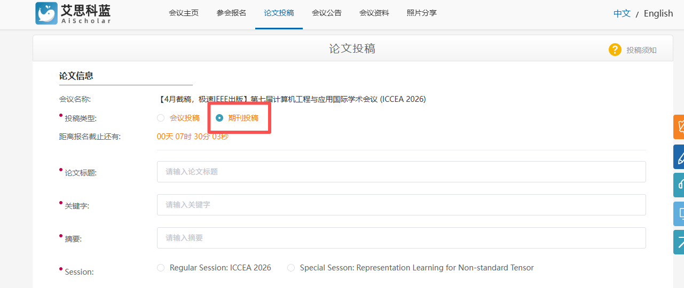Click into the 摘要 abstract field
Screen dimensions: 684x288
click(x=401, y=238)
